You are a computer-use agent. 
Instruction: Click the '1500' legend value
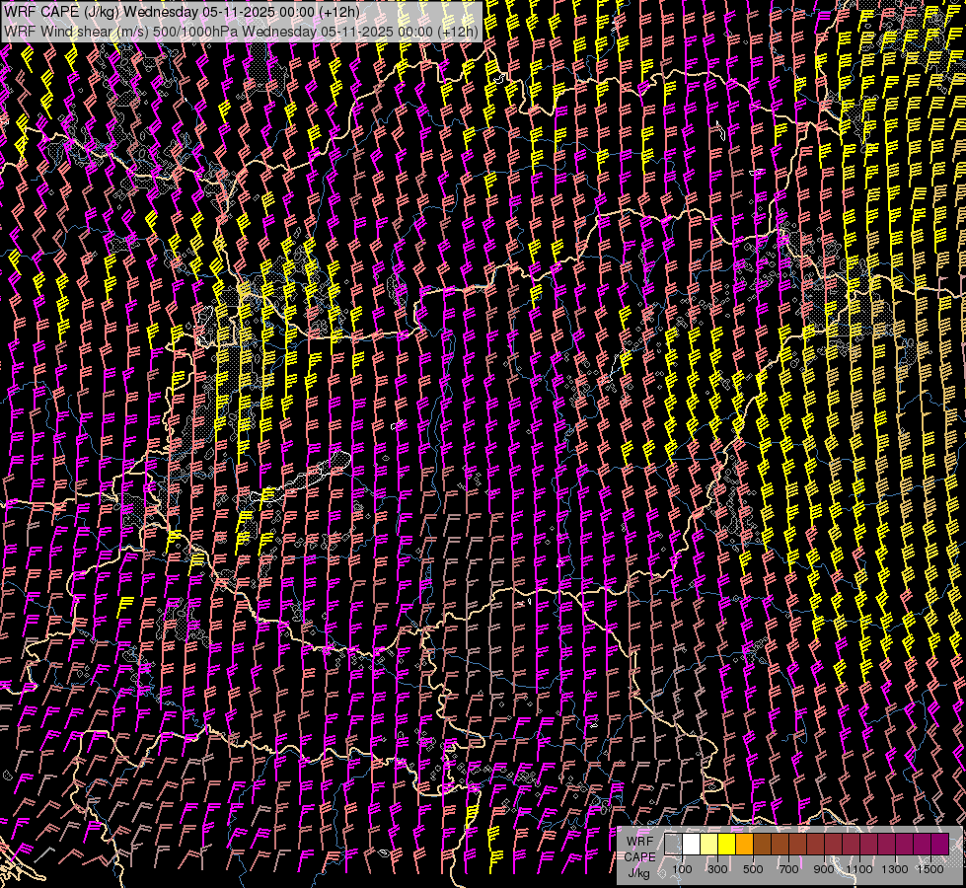930,869
